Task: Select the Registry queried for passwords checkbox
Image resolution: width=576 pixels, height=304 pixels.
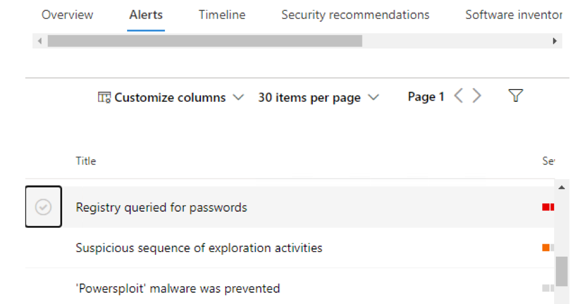Action: point(43,207)
